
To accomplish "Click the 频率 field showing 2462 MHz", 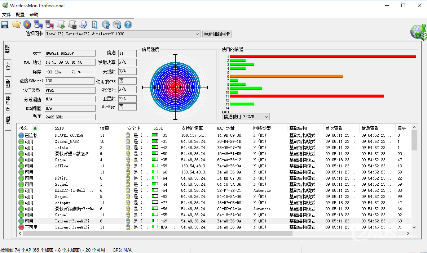I will pos(70,117).
